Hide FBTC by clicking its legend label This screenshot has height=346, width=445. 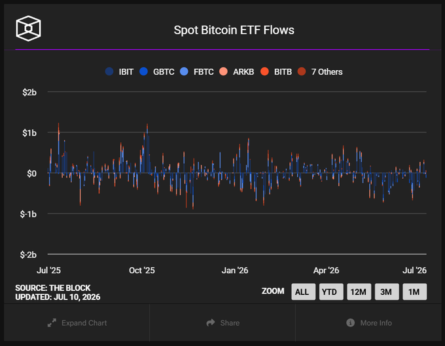pos(204,72)
